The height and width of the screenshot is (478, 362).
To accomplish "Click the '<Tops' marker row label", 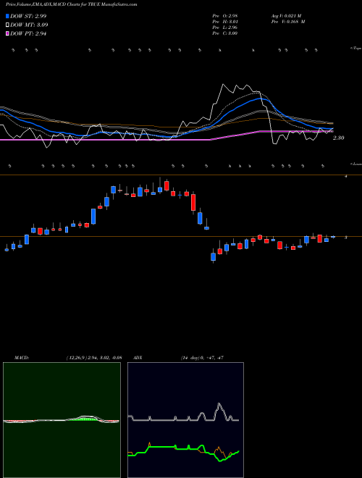I will coord(356,49).
